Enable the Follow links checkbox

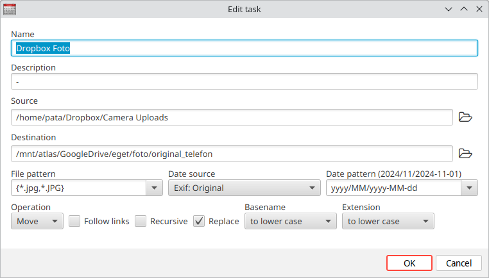74,221
